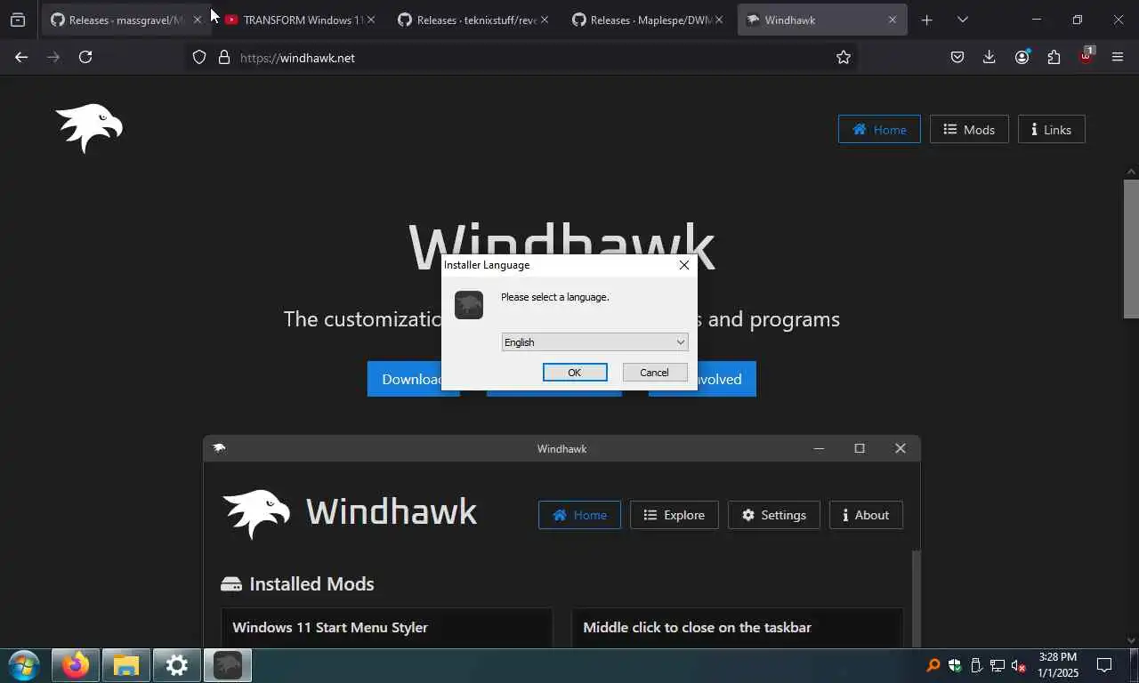Image resolution: width=1139 pixels, height=683 pixels.
Task: Bookmark this page with star icon
Action: (x=844, y=57)
